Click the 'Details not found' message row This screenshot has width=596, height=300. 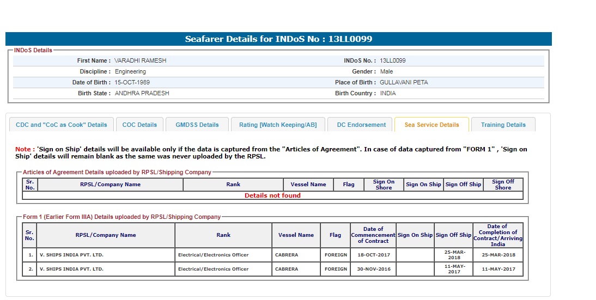click(272, 195)
